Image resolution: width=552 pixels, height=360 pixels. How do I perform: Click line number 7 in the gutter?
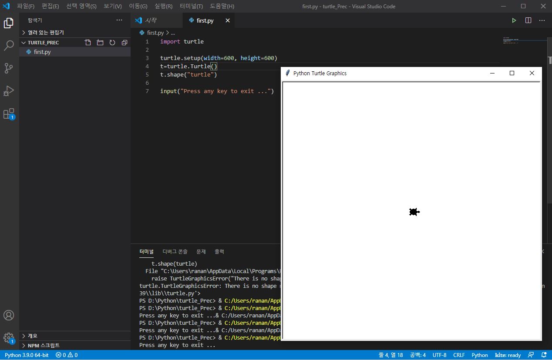(147, 91)
